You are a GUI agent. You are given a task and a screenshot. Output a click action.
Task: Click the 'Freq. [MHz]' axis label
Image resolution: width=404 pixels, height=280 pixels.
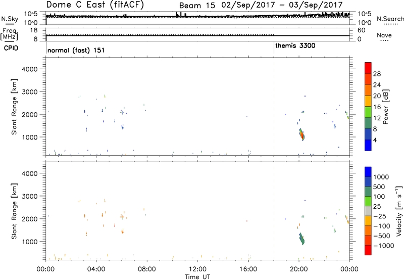tap(9, 34)
